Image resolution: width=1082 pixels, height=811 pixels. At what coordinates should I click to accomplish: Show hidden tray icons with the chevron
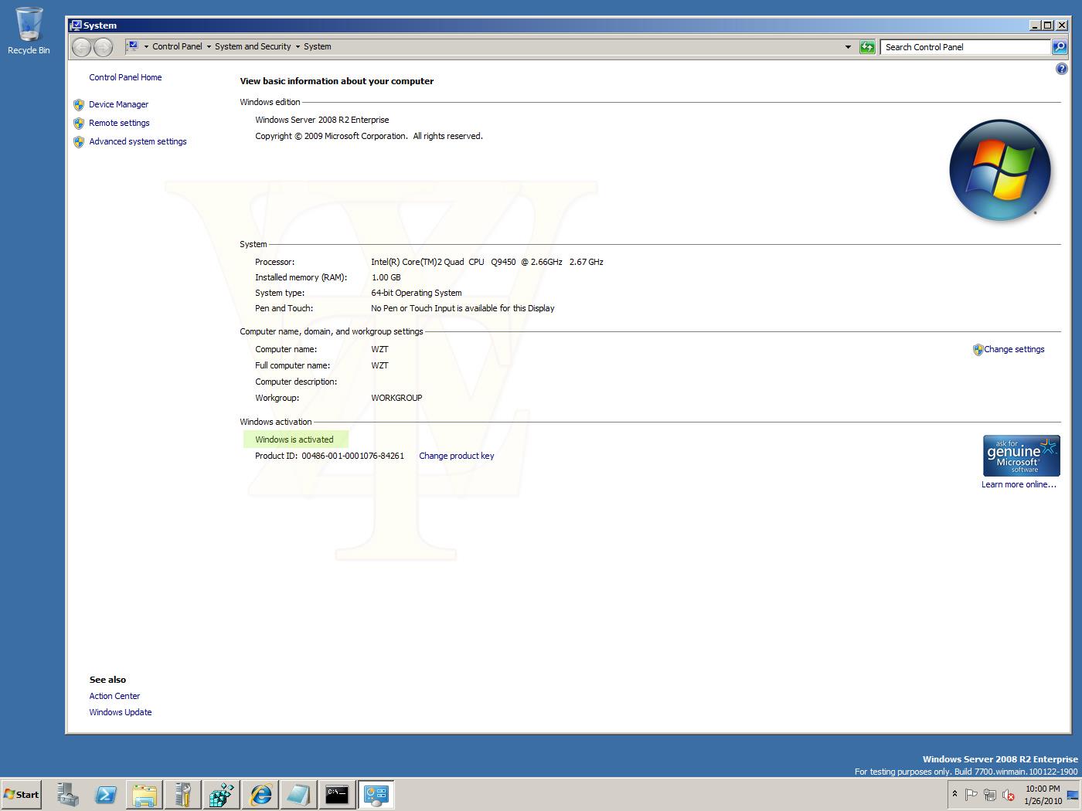tap(954, 794)
